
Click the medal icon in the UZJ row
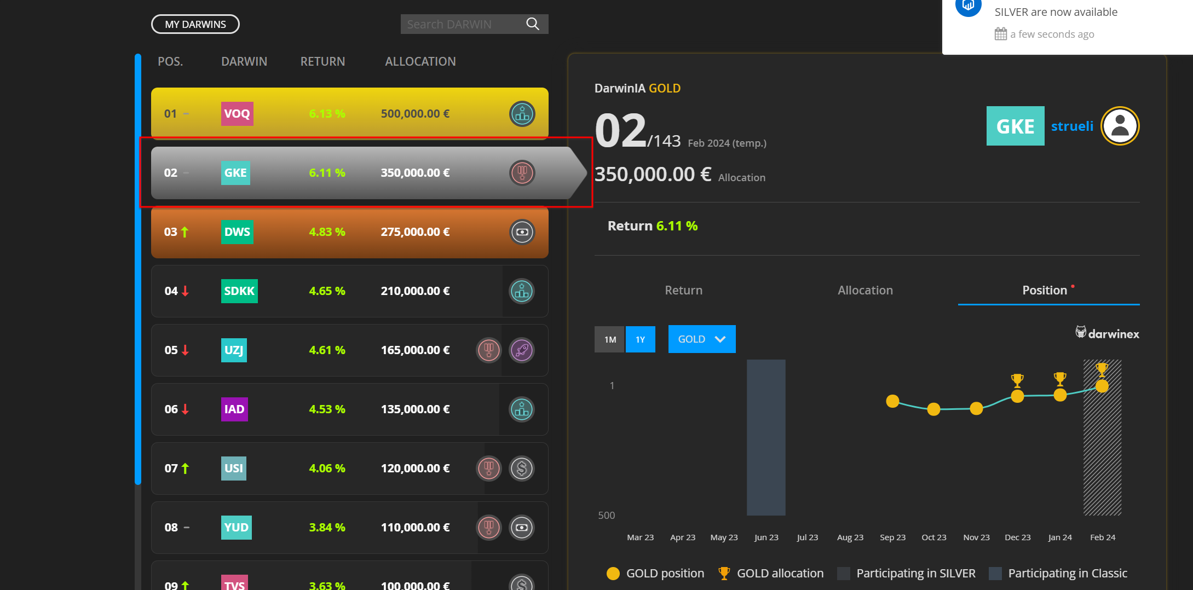489,350
